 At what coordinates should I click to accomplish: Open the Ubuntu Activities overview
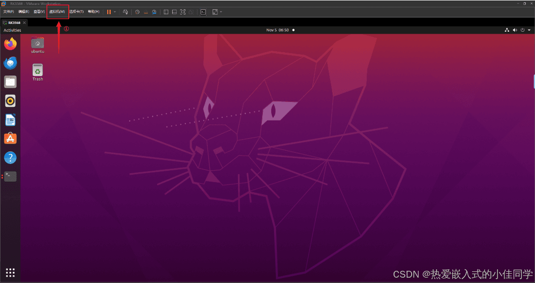point(12,30)
